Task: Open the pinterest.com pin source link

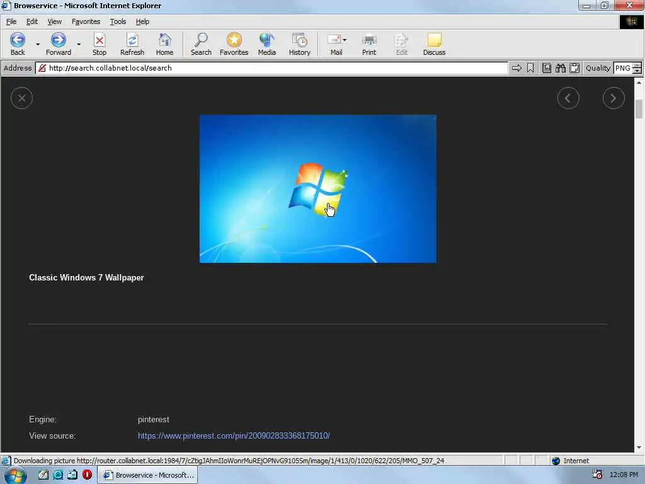Action: [234, 435]
